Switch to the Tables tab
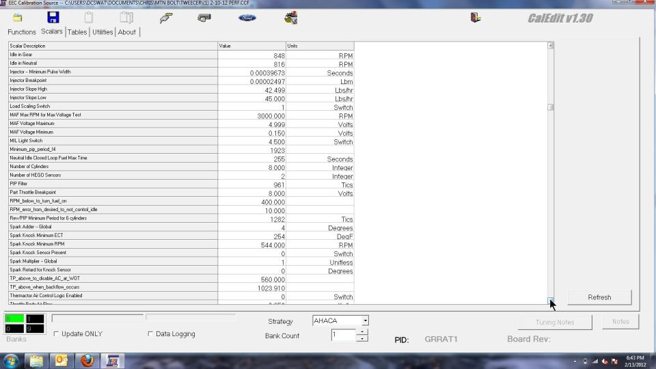The width and height of the screenshot is (656, 369). point(77,32)
